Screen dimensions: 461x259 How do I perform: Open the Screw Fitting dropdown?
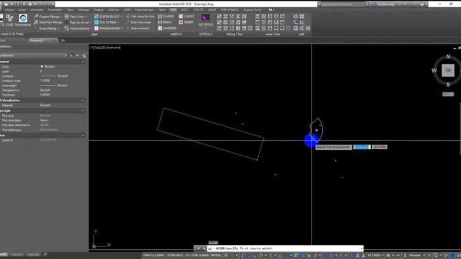tap(47, 28)
